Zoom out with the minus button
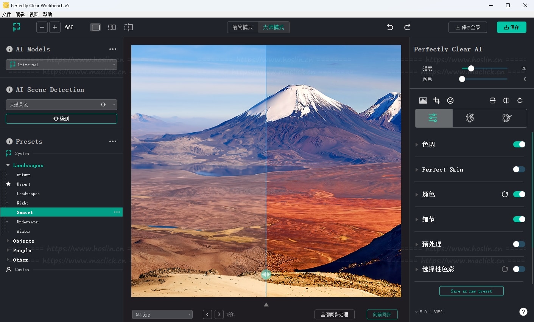The height and width of the screenshot is (322, 534). pos(42,27)
